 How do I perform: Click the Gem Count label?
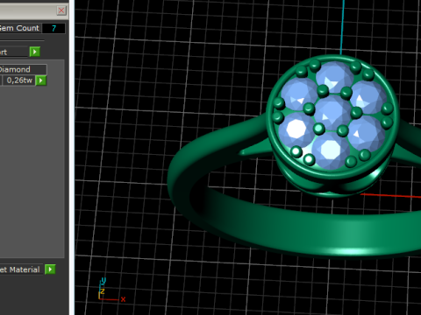point(19,28)
